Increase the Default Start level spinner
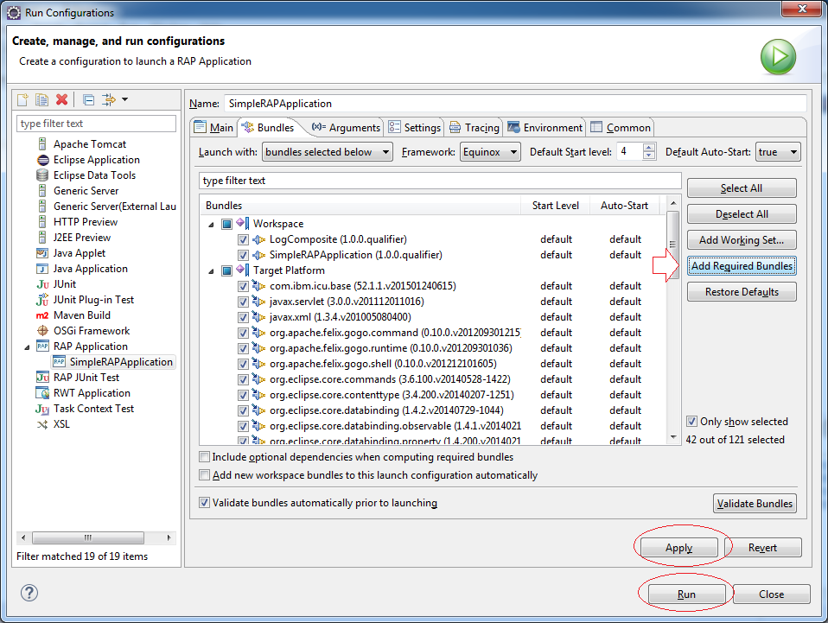The height and width of the screenshot is (623, 828). (x=649, y=147)
